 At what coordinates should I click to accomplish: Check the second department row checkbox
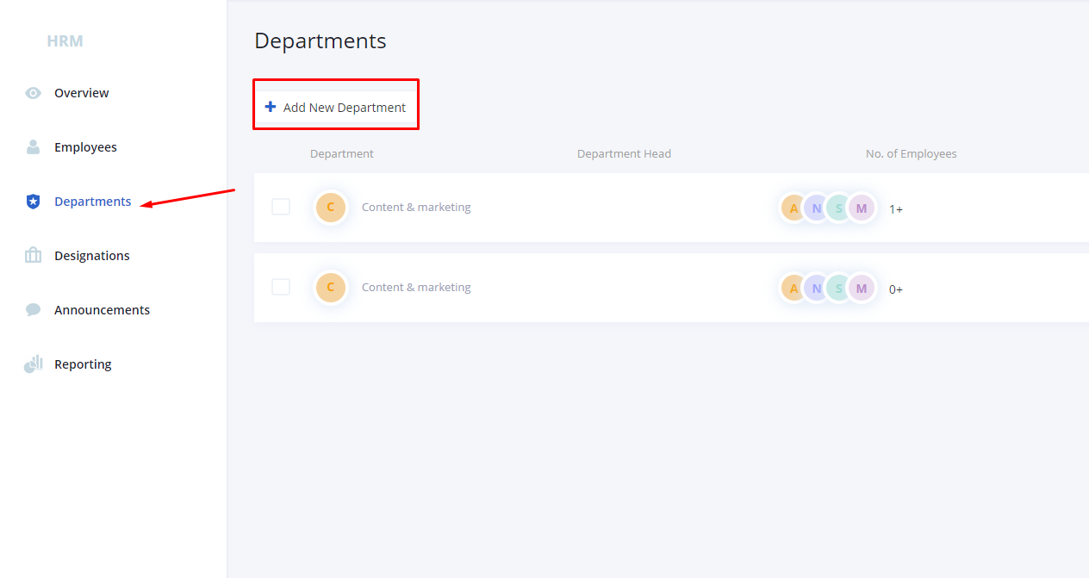(x=281, y=286)
